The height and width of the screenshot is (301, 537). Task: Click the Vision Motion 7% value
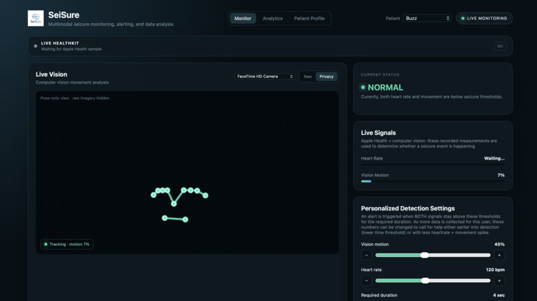(501, 175)
